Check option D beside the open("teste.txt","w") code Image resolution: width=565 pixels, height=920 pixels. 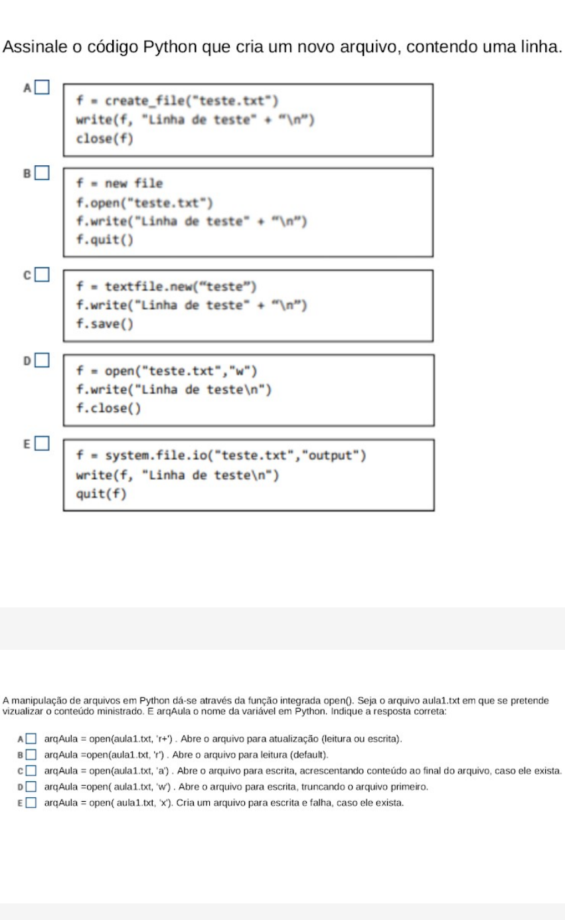coord(42,360)
